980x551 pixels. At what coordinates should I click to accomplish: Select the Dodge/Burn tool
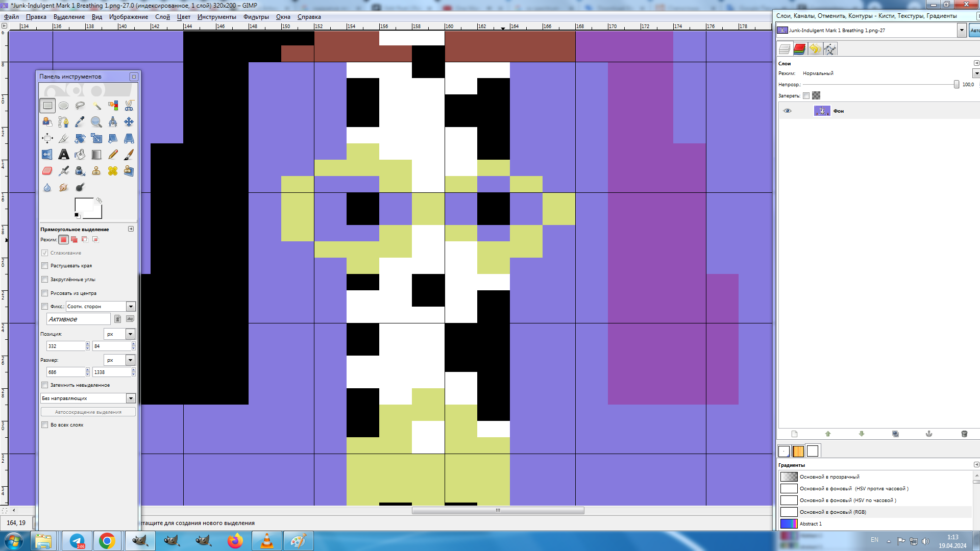click(80, 187)
